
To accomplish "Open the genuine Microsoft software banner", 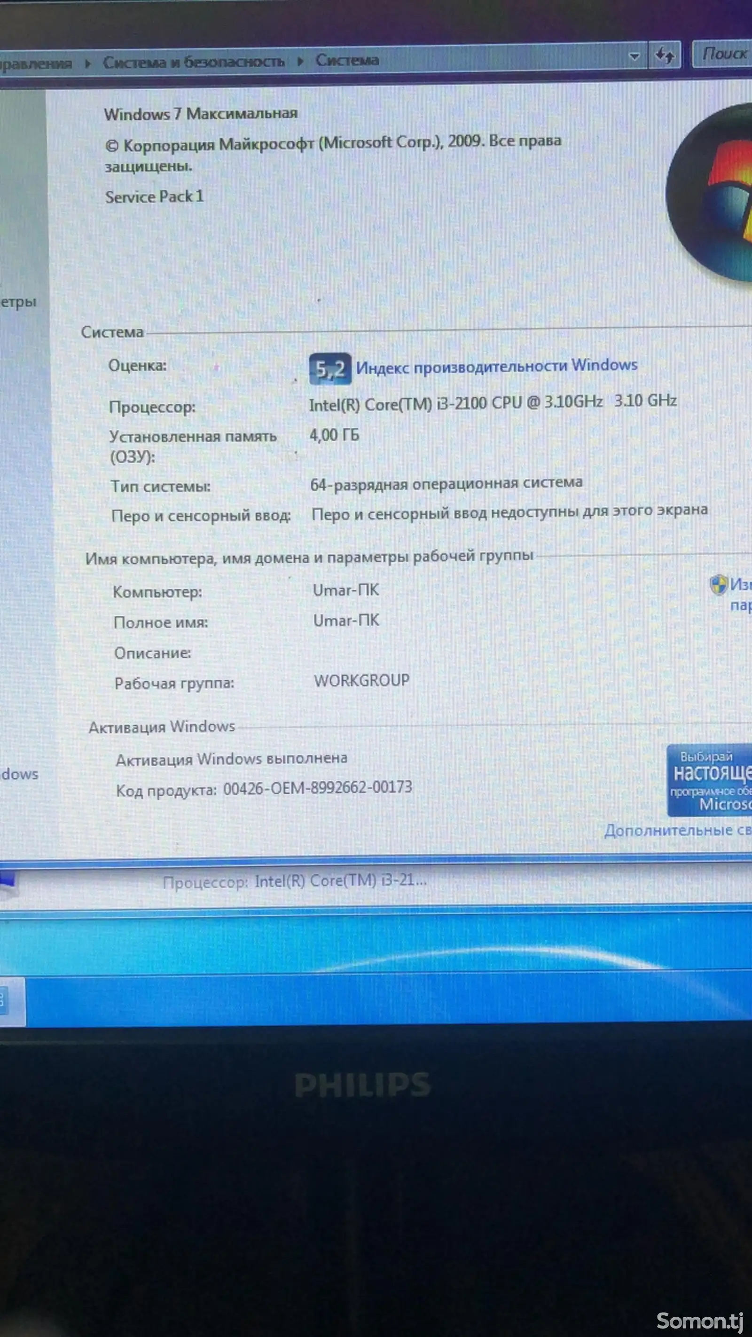I will 709,780.
